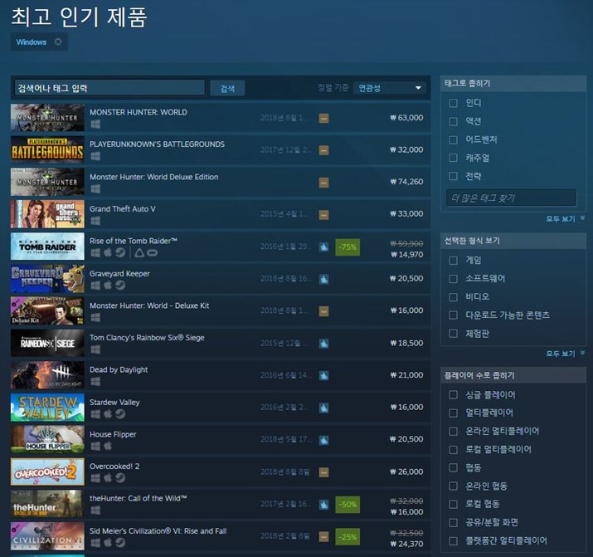Open the 연관성 sort order dropdown

pos(390,88)
